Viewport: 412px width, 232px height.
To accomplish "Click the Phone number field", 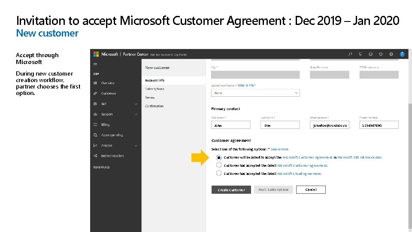I will (x=379, y=125).
